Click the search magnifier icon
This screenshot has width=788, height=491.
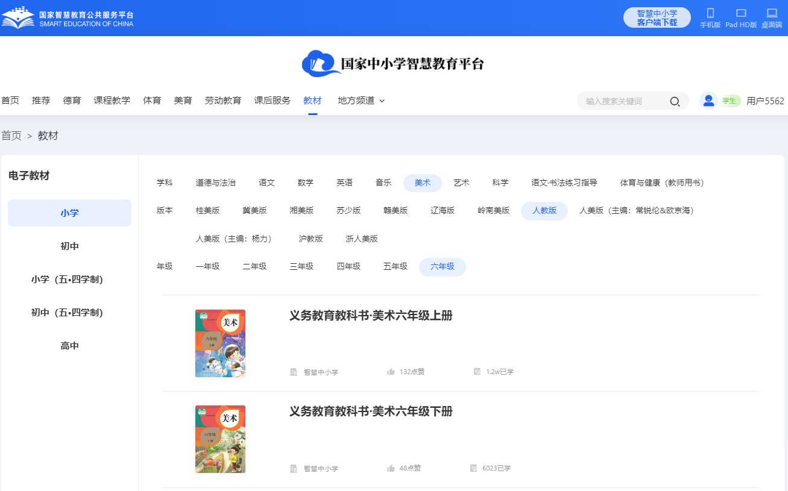(x=675, y=101)
